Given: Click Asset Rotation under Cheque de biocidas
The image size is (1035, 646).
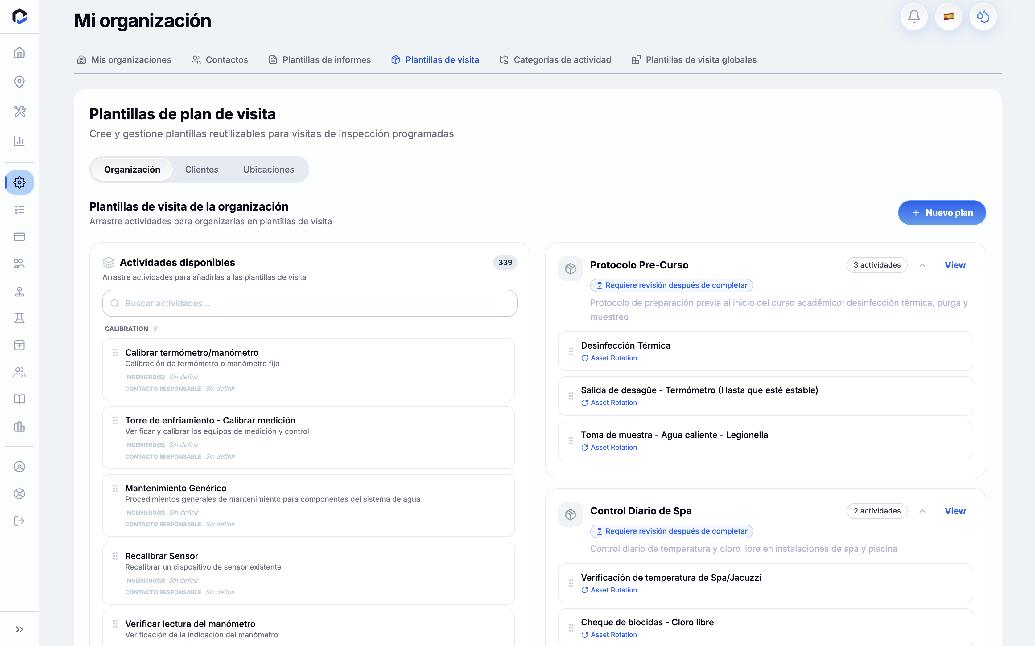Looking at the screenshot, I should coord(609,635).
